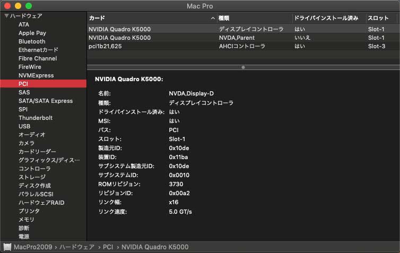This screenshot has height=253, width=400.
Task: Click the Slot-3 cell
Action: click(377, 46)
